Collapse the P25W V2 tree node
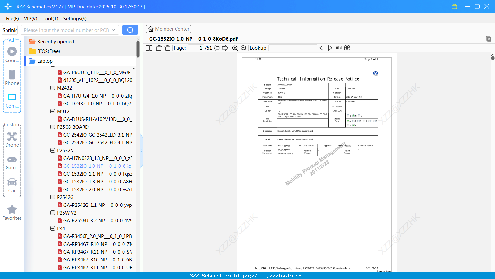495x279 pixels. point(53,213)
